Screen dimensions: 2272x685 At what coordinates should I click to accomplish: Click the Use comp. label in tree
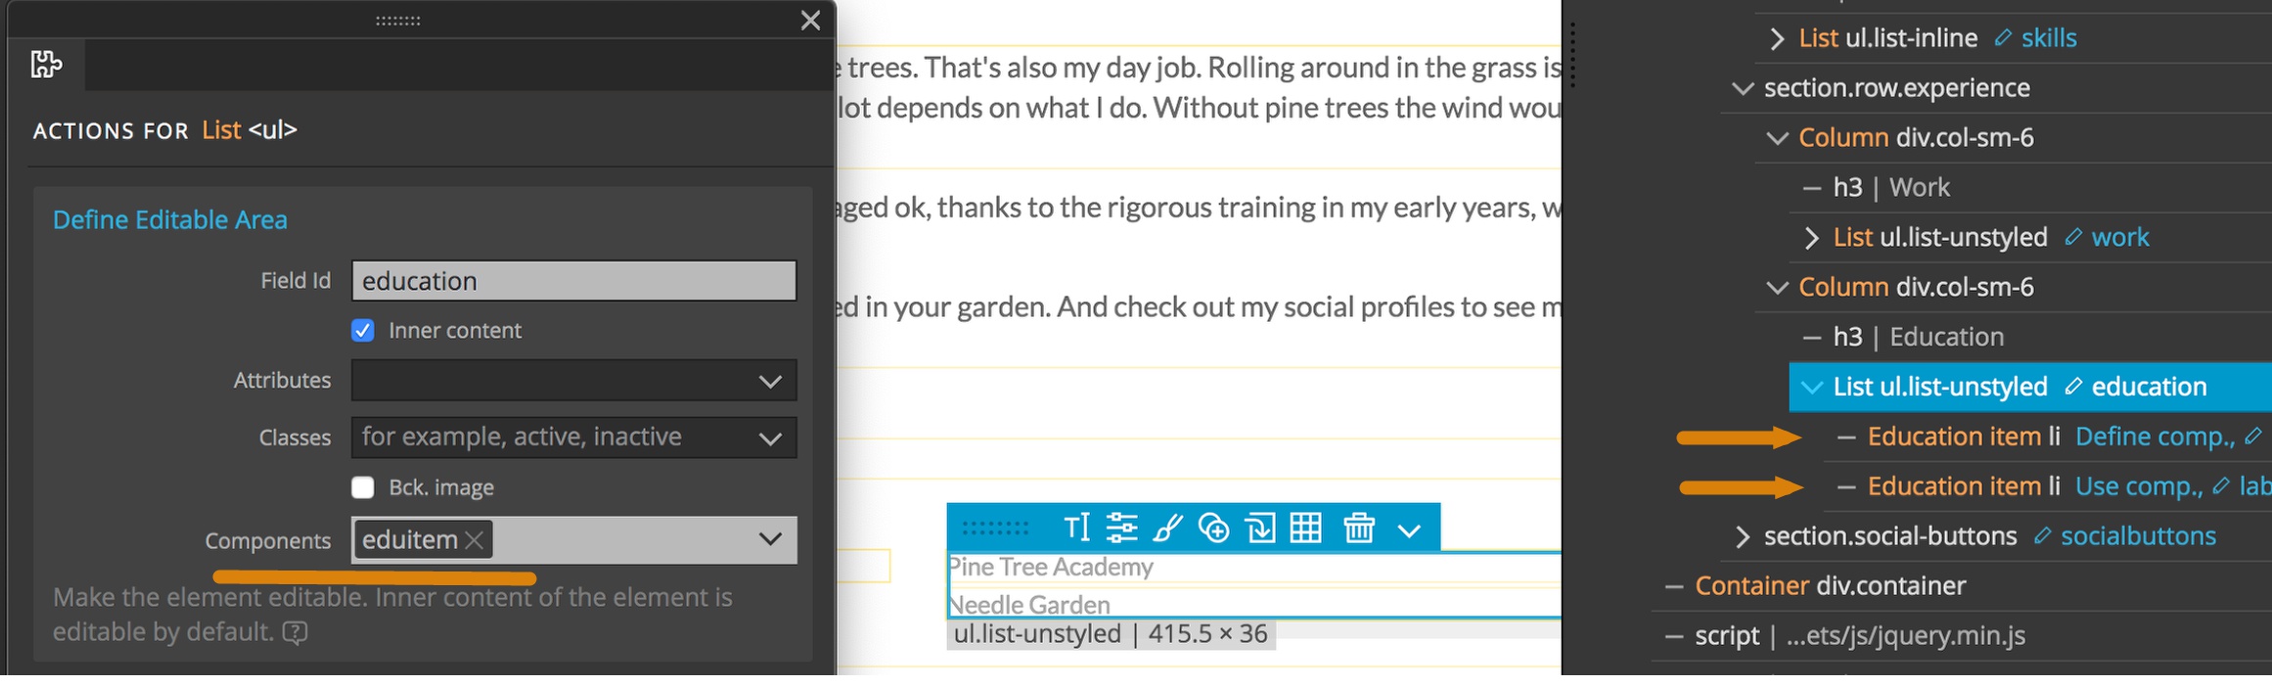tap(2139, 486)
